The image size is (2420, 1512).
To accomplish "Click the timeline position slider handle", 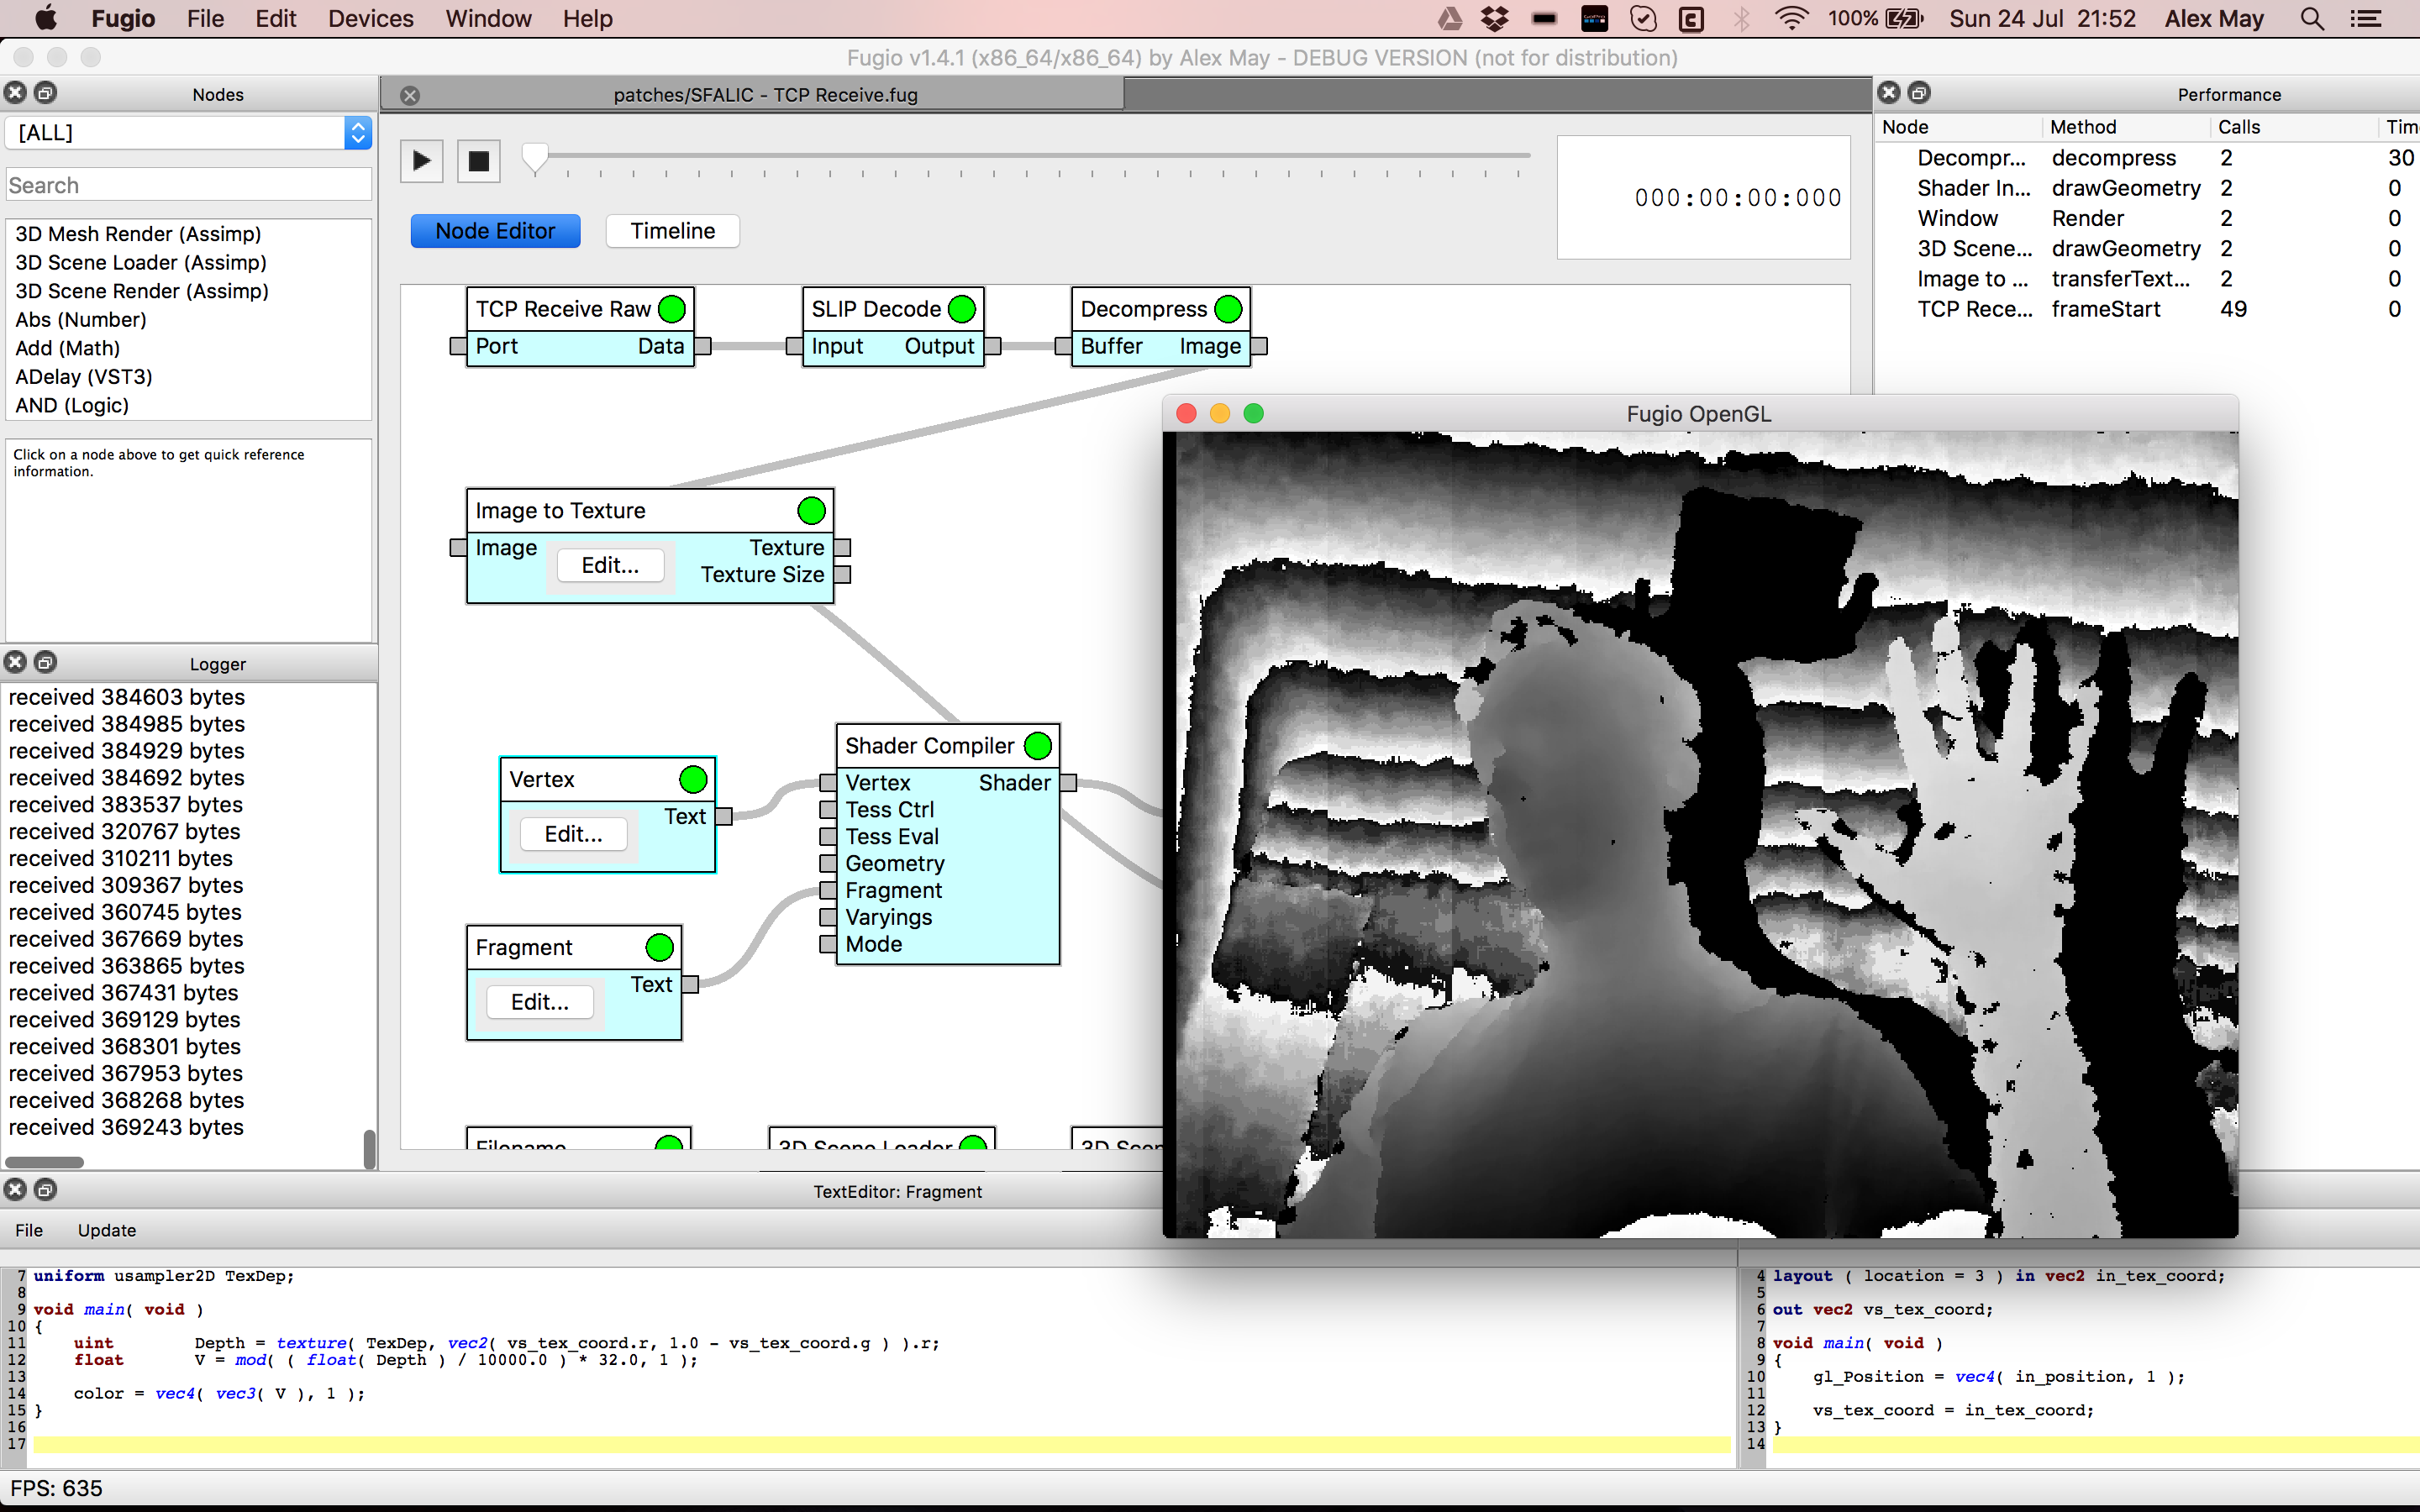I will pyautogui.click(x=535, y=157).
